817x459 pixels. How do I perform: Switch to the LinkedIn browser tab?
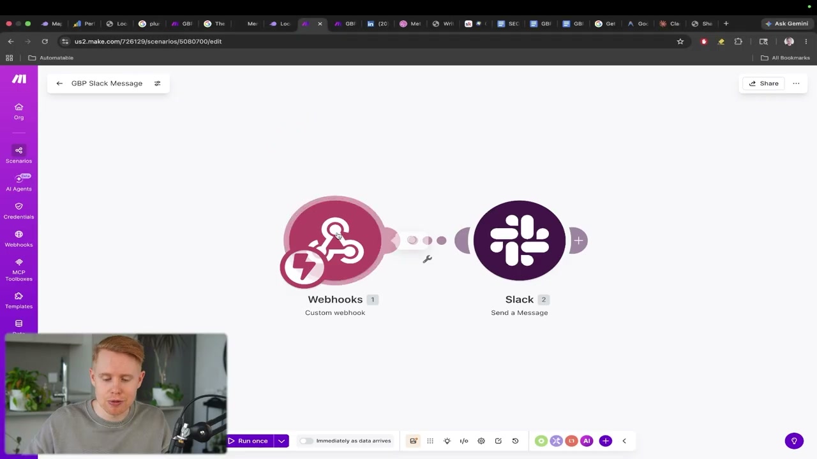377,24
